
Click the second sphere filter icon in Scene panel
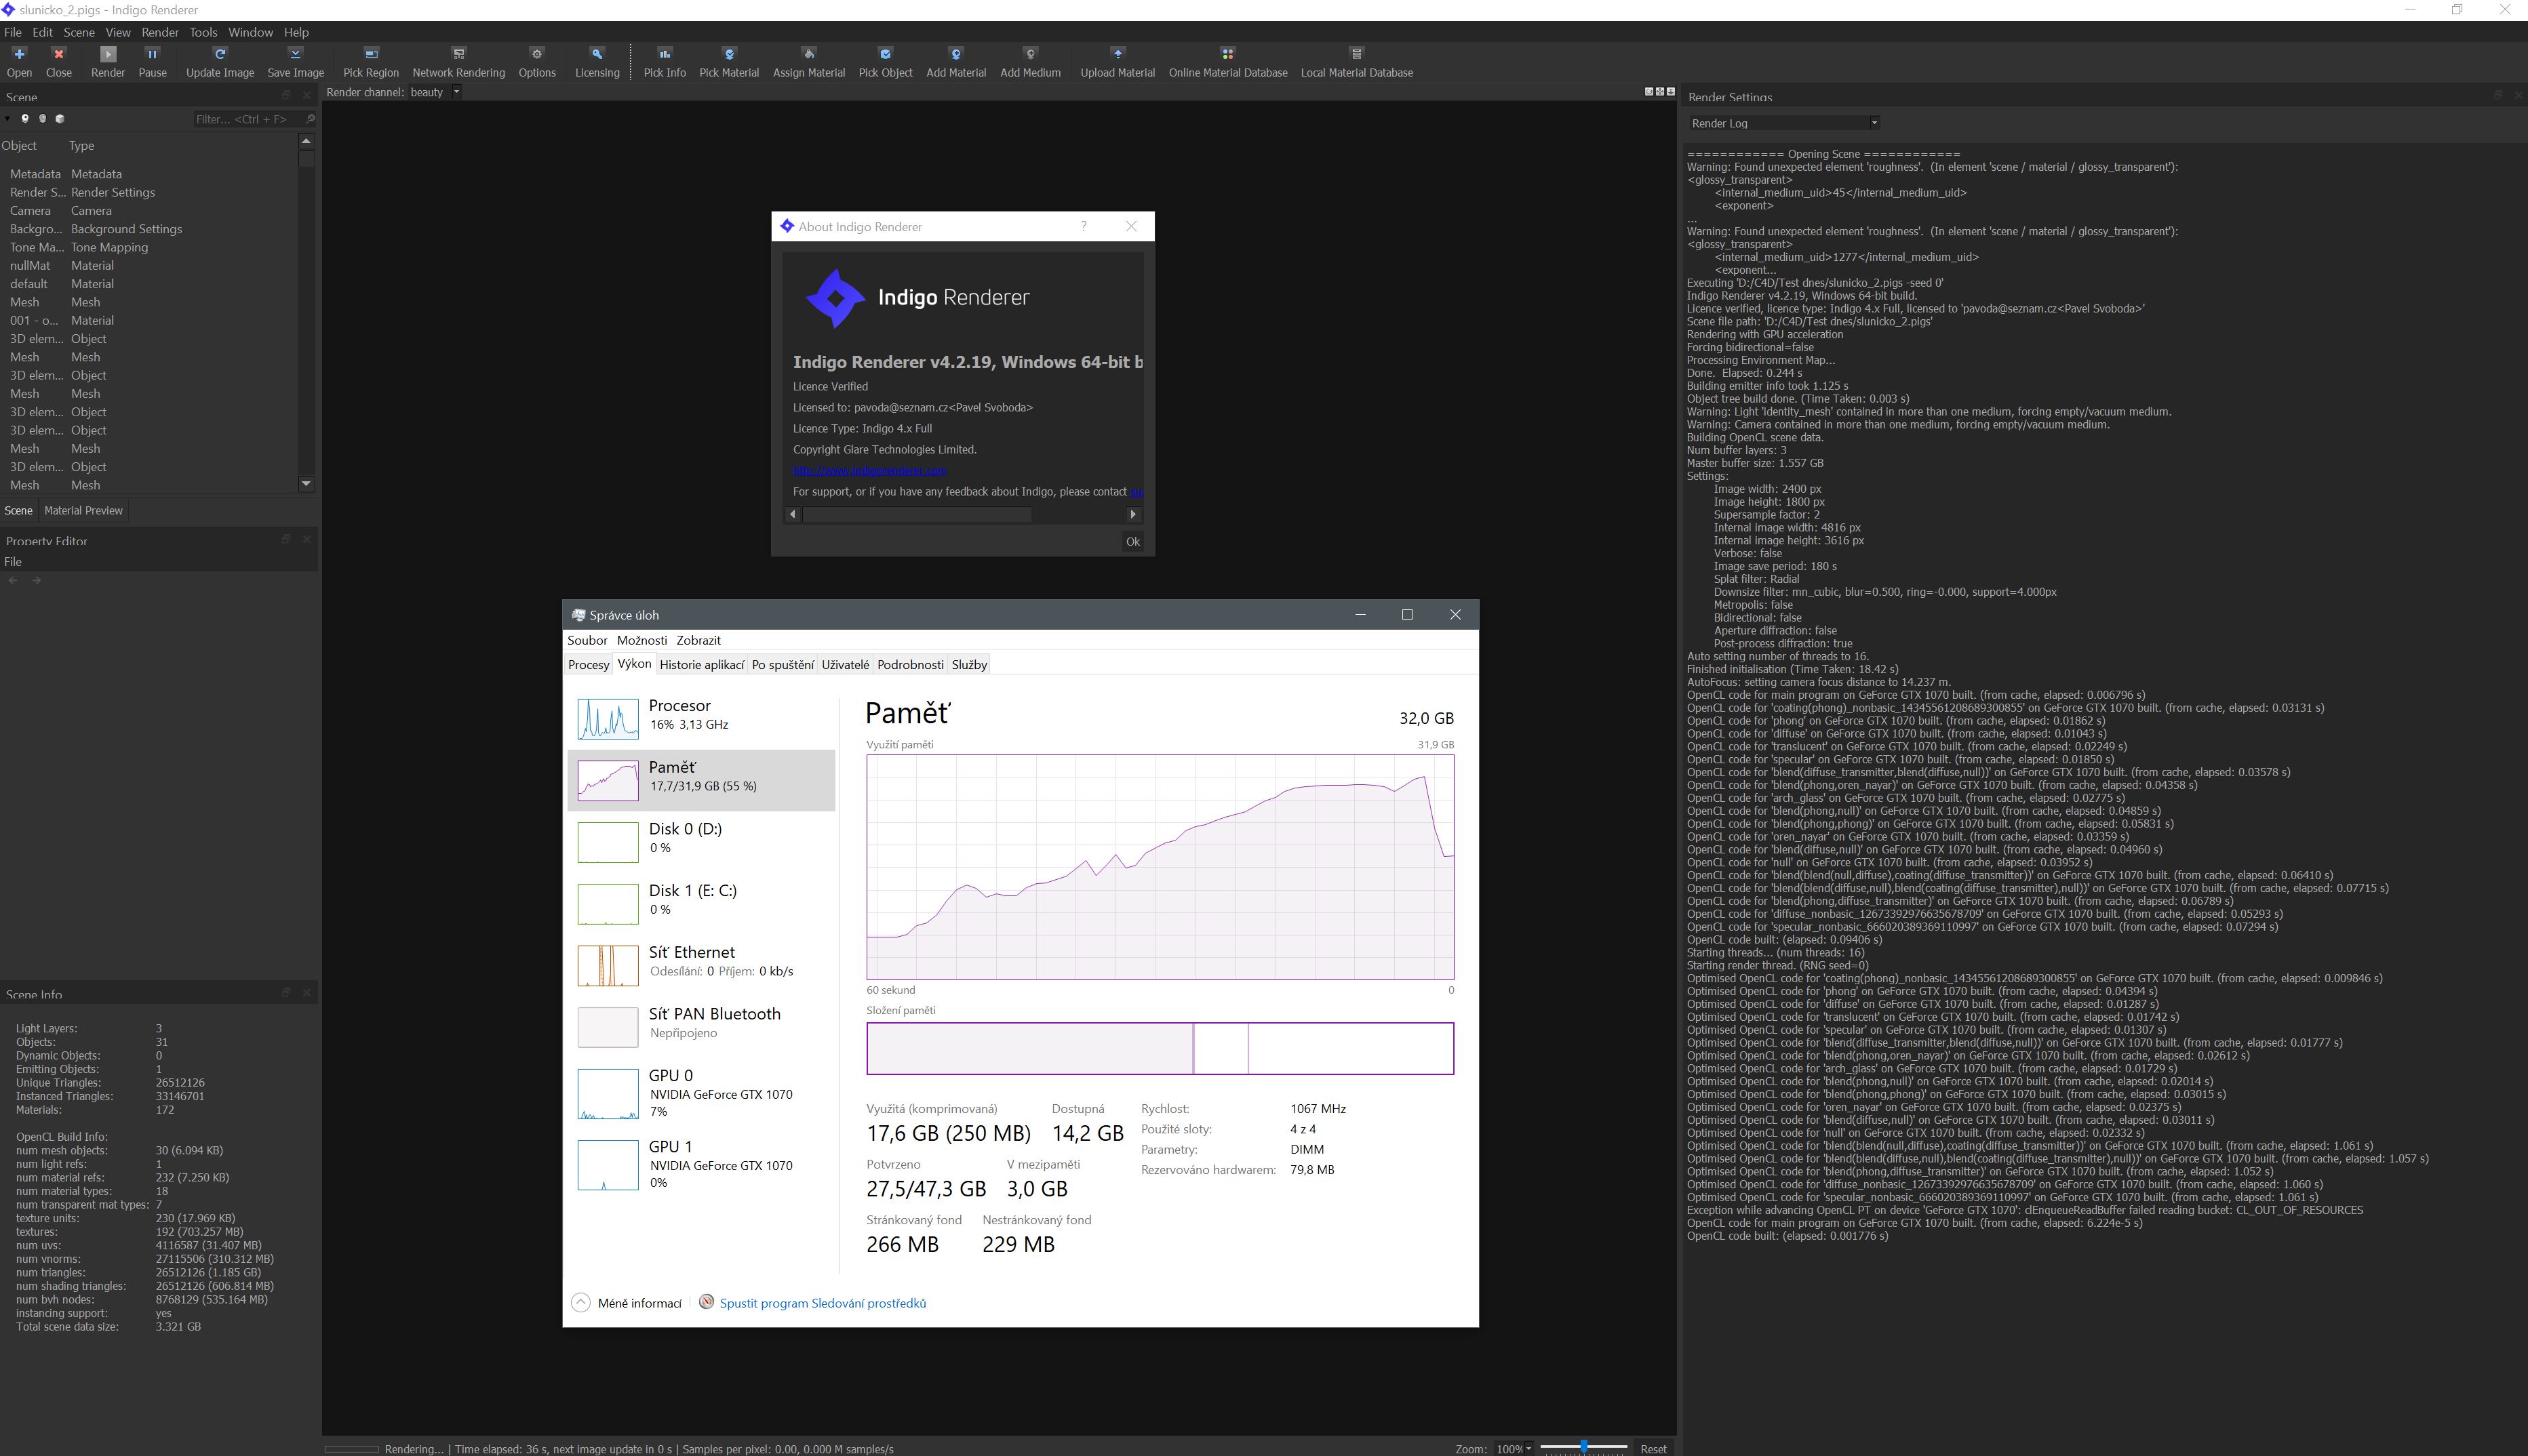tap(42, 119)
